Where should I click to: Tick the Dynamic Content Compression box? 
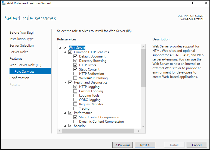click(75, 122)
